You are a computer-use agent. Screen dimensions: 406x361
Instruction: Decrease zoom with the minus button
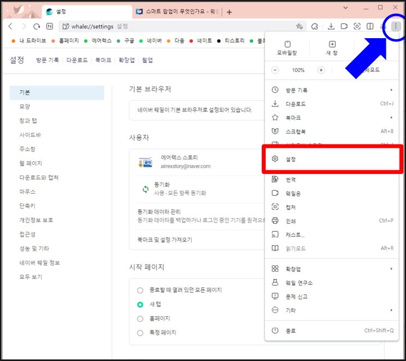[275, 70]
